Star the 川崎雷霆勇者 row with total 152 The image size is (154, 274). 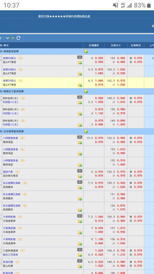pos(80,165)
